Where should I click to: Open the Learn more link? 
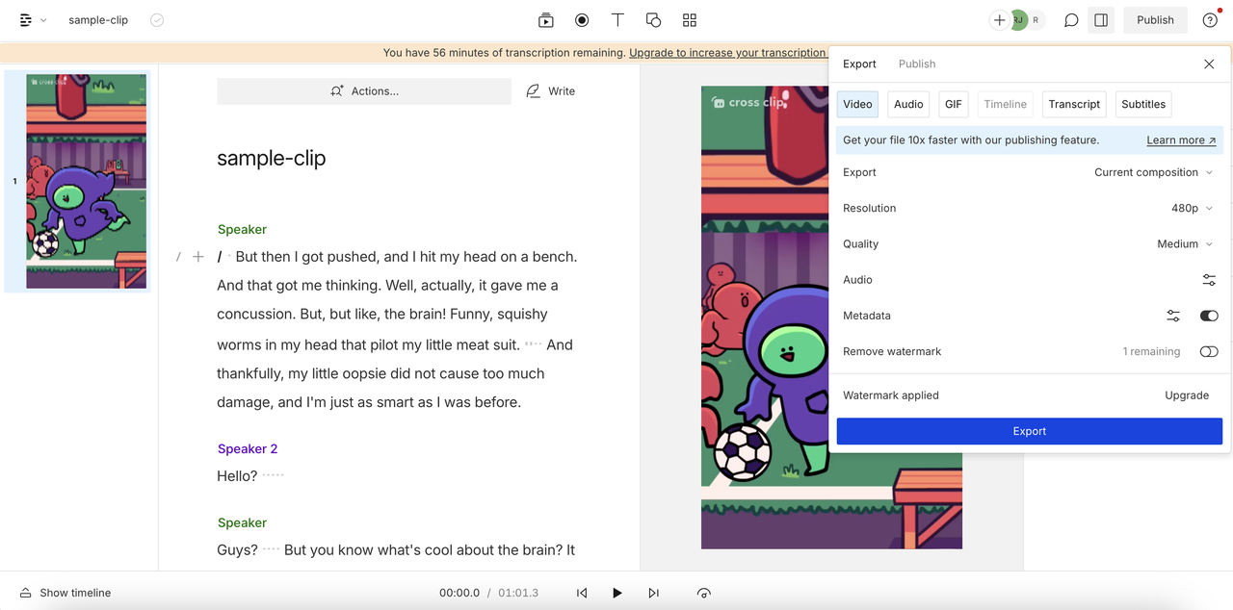[x=1181, y=140]
